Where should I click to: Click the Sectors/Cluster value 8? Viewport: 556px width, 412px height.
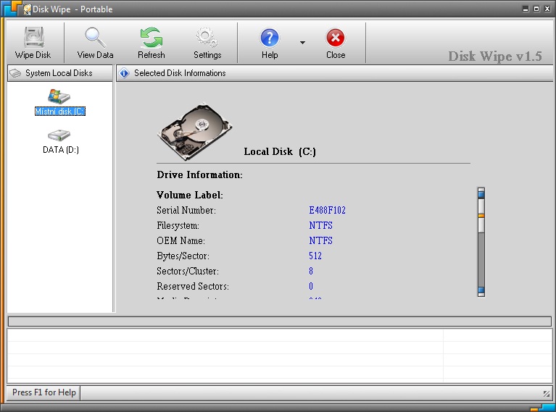(x=311, y=271)
